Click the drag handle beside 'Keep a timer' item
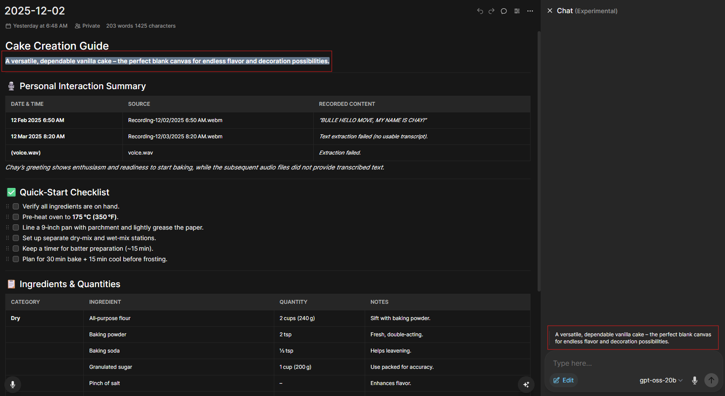 tap(7, 248)
